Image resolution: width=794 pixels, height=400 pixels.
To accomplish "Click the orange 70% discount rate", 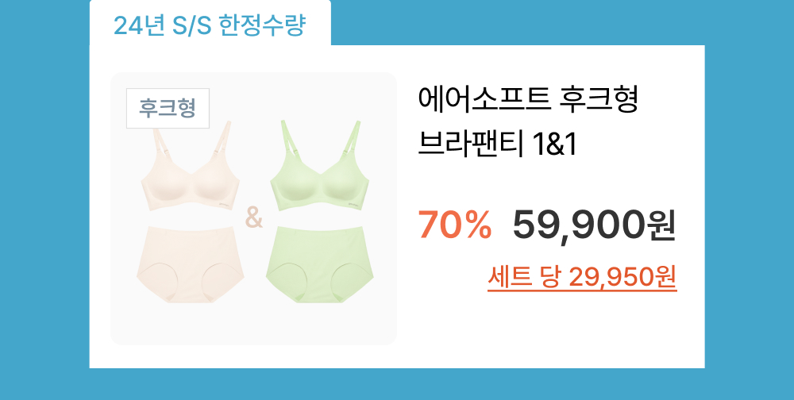I will 455,225.
